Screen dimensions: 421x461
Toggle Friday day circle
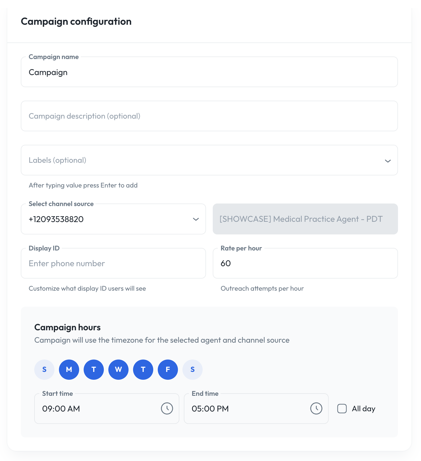[x=168, y=370]
